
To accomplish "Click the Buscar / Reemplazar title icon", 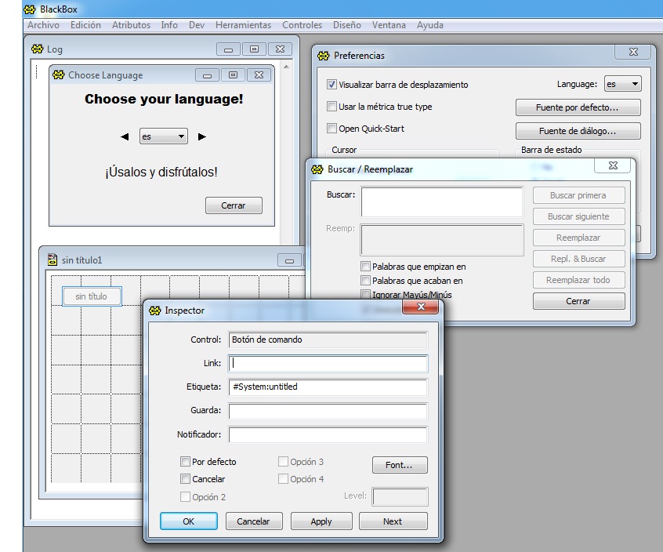I will [x=317, y=169].
